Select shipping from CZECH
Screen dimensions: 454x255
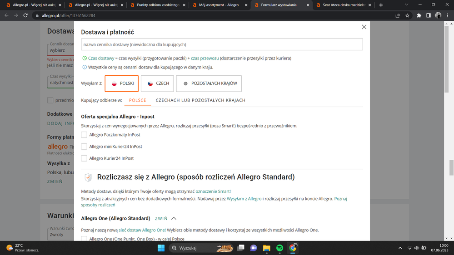coord(157,83)
